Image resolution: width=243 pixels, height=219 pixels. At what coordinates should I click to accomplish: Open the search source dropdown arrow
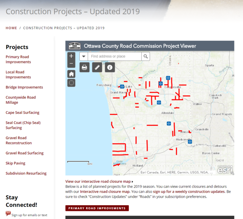pos(84,56)
